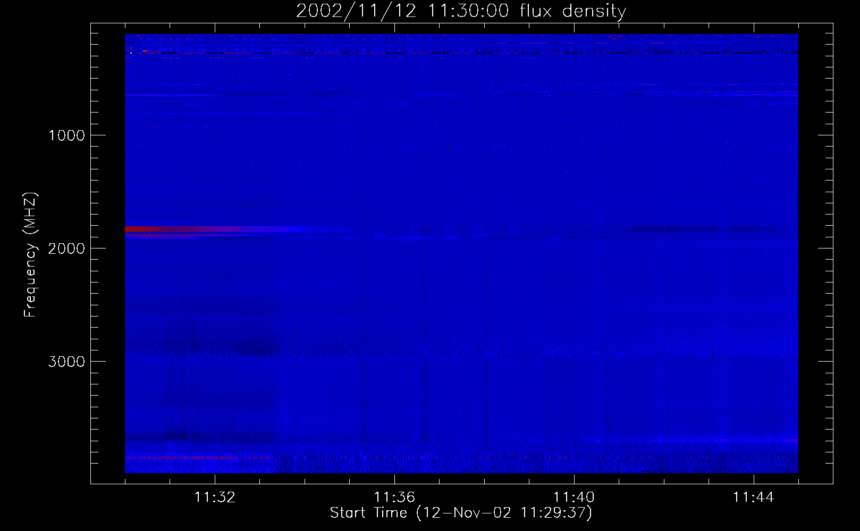The width and height of the screenshot is (860, 531).
Task: Click the 'Start Time (12-Nov-02 11:29:37)' label
Action: (461, 513)
